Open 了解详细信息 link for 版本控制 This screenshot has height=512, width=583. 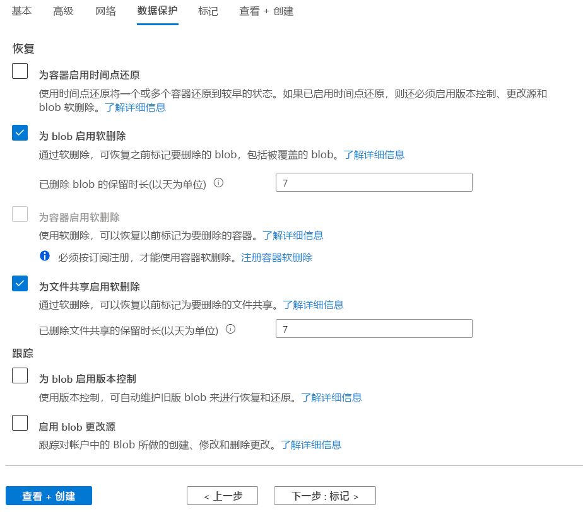click(x=331, y=398)
